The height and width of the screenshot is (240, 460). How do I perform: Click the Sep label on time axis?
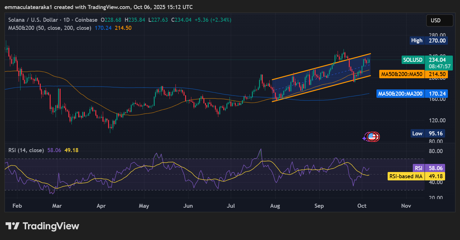pyautogui.click(x=319, y=206)
